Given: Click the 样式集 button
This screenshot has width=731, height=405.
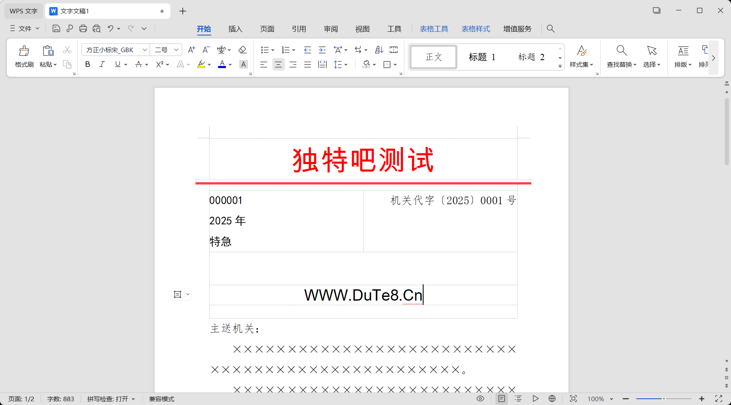Looking at the screenshot, I should coord(582,57).
